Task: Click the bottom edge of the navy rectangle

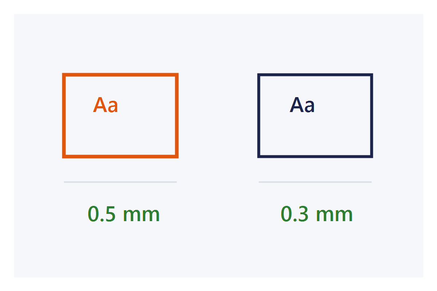Action: (x=315, y=157)
